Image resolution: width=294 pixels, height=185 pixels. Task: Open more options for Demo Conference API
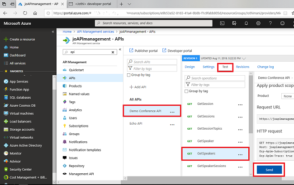pyautogui.click(x=172, y=112)
